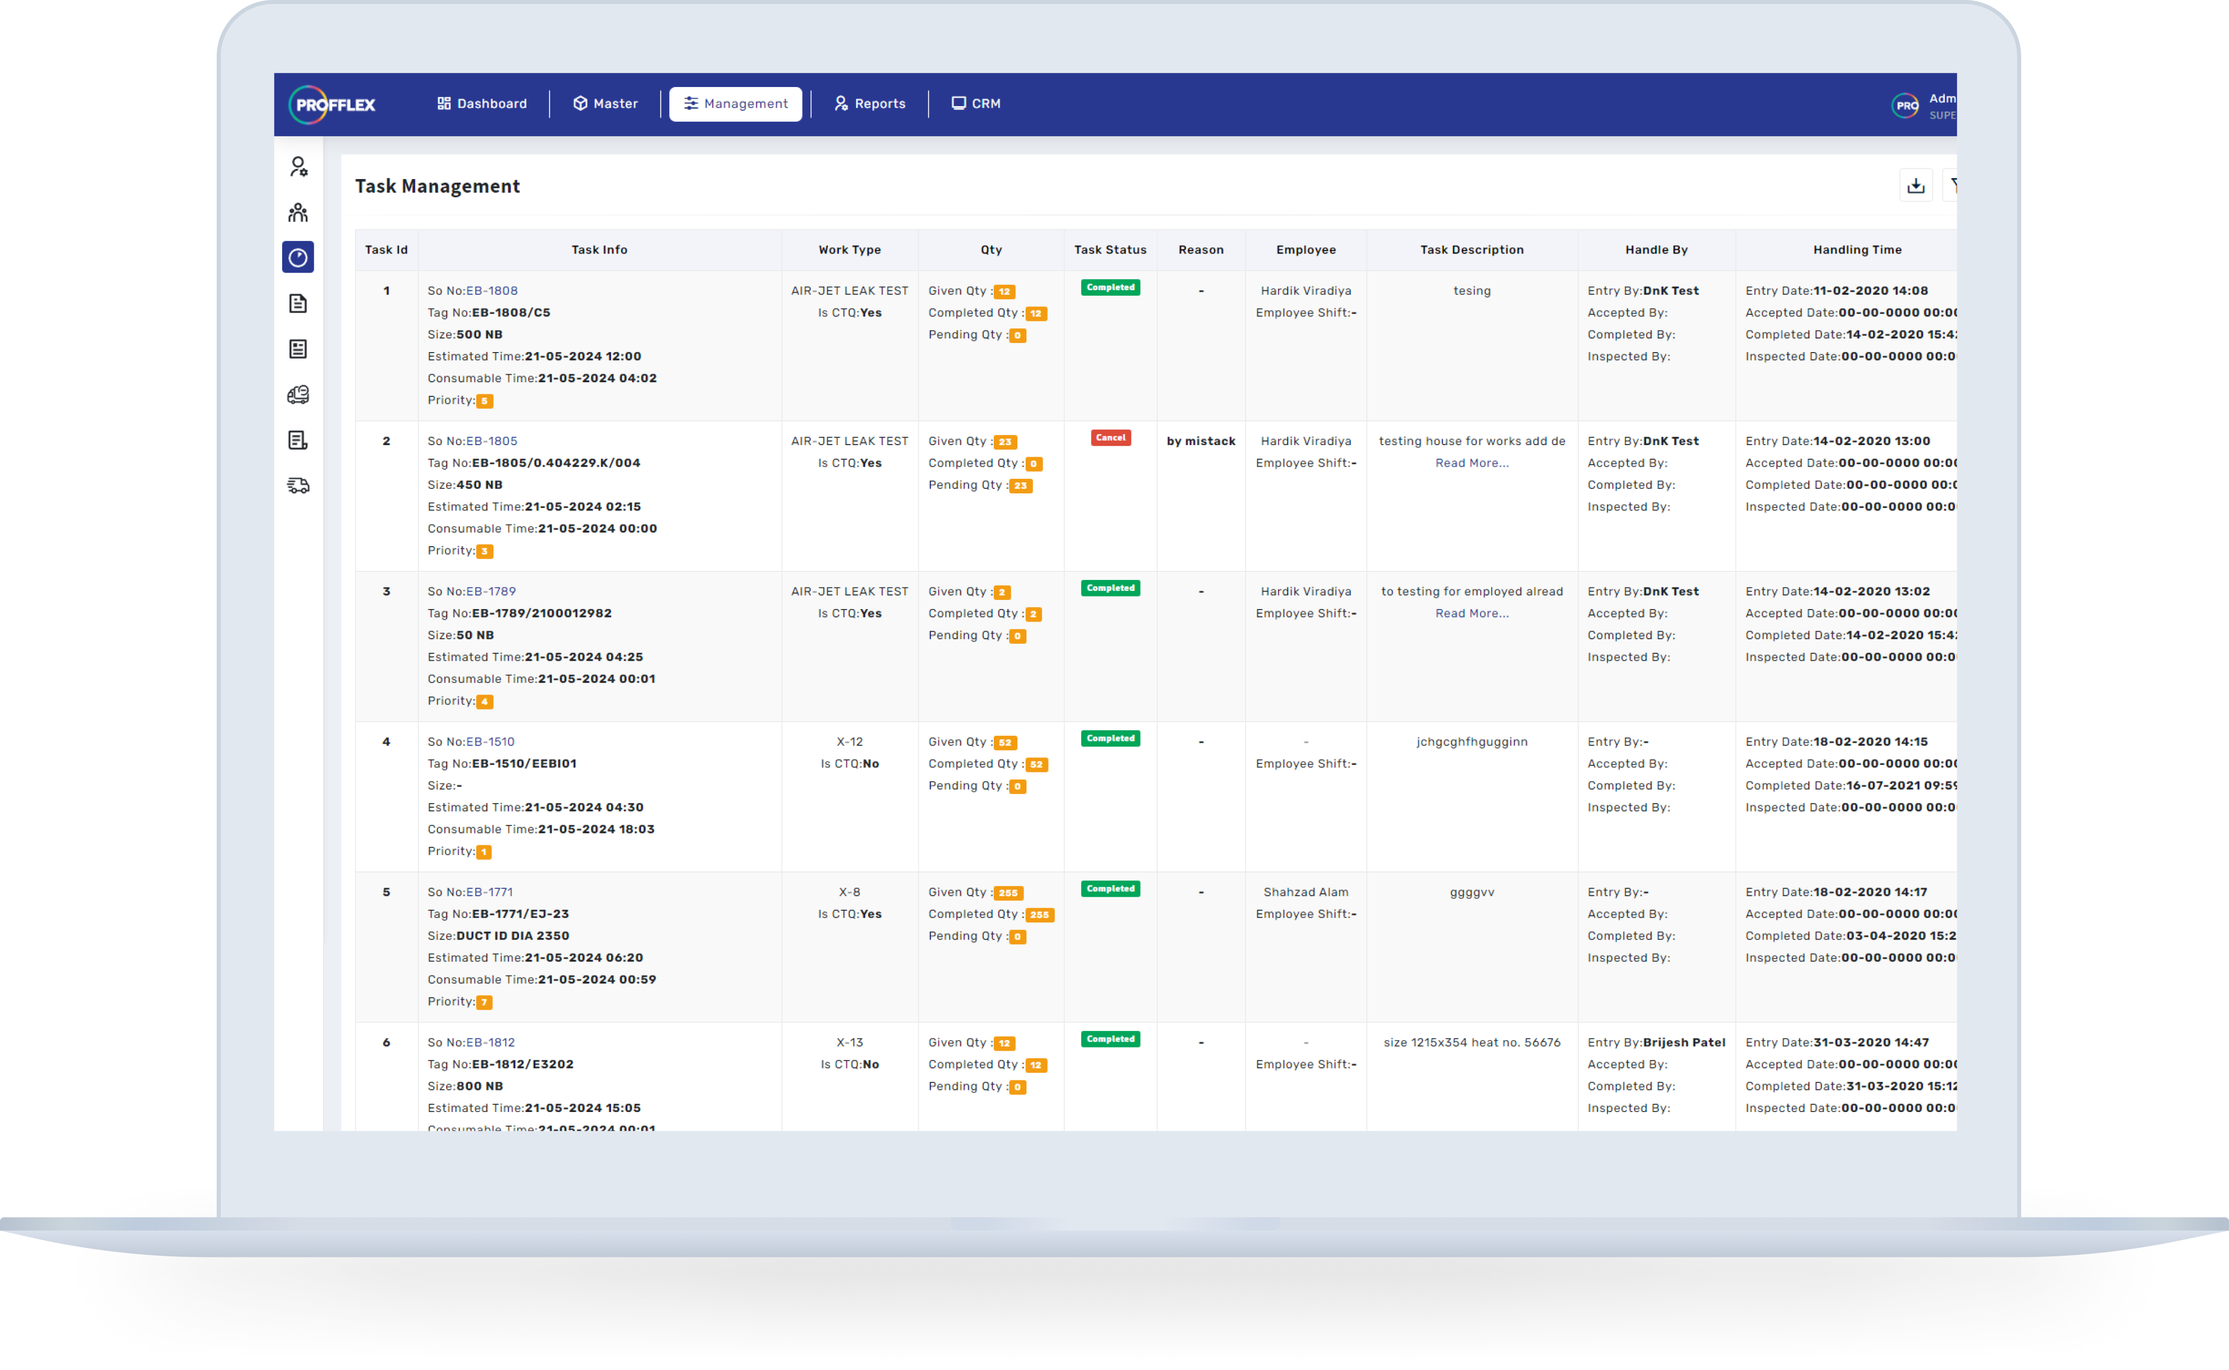Download the task list via export icon

coord(1916,186)
